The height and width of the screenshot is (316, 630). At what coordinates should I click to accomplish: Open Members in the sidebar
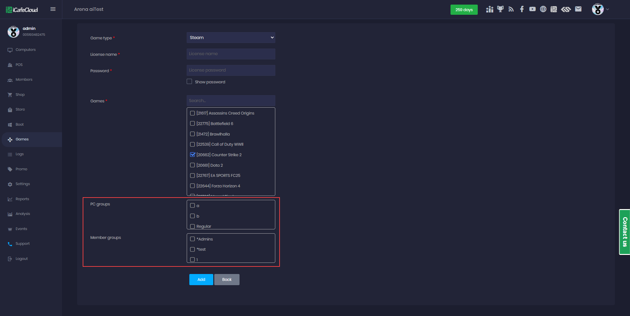(x=24, y=80)
